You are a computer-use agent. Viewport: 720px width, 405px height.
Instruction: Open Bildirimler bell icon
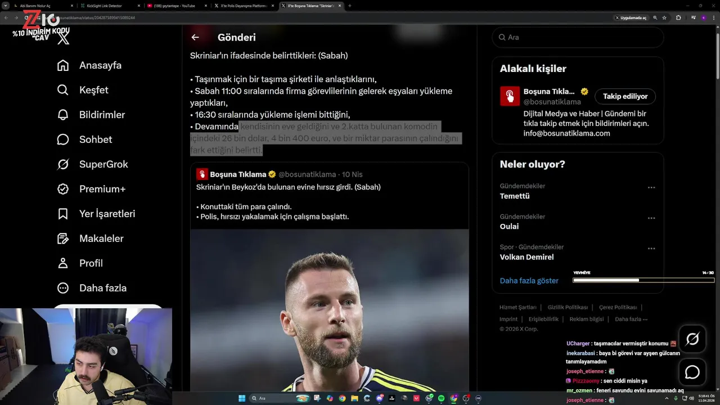(63, 115)
